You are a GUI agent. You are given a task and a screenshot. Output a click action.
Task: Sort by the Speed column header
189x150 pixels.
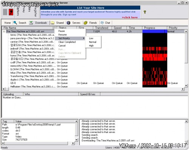(x=119, y=28)
